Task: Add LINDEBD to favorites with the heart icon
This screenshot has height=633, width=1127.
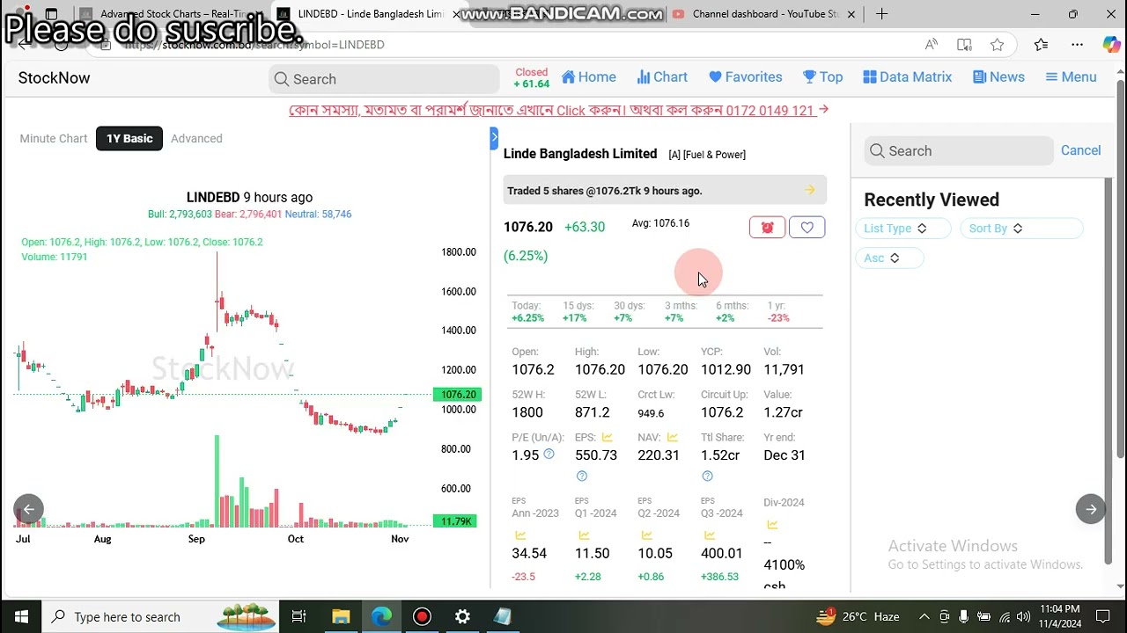Action: pos(807,228)
